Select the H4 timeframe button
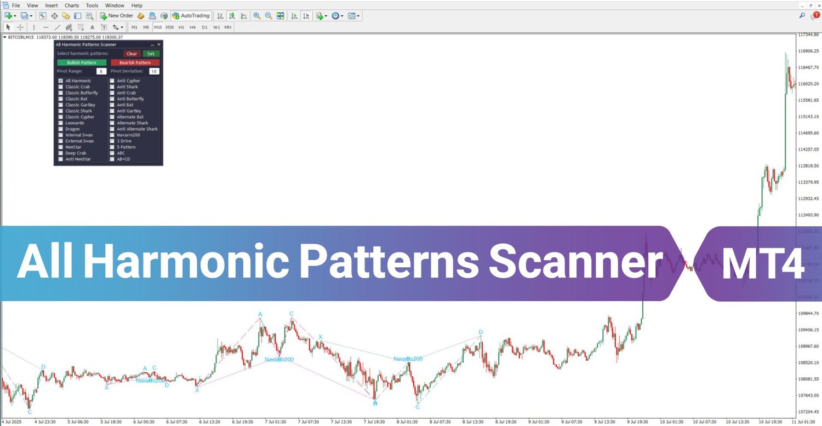 pyautogui.click(x=193, y=27)
